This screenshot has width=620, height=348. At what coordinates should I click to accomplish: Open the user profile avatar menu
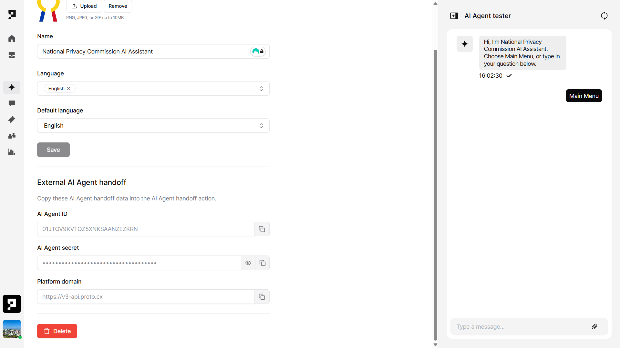[12, 329]
